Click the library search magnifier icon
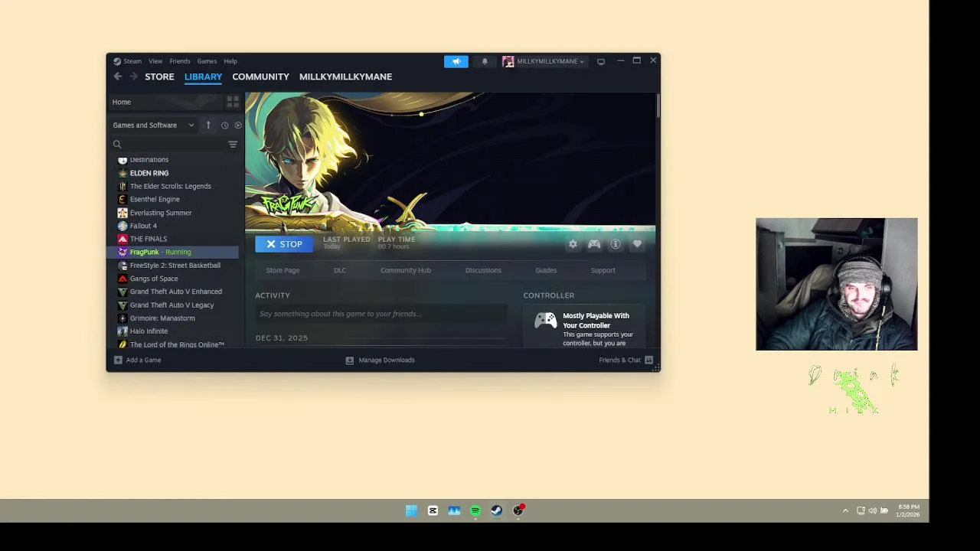Image resolution: width=980 pixels, height=551 pixels. (117, 144)
